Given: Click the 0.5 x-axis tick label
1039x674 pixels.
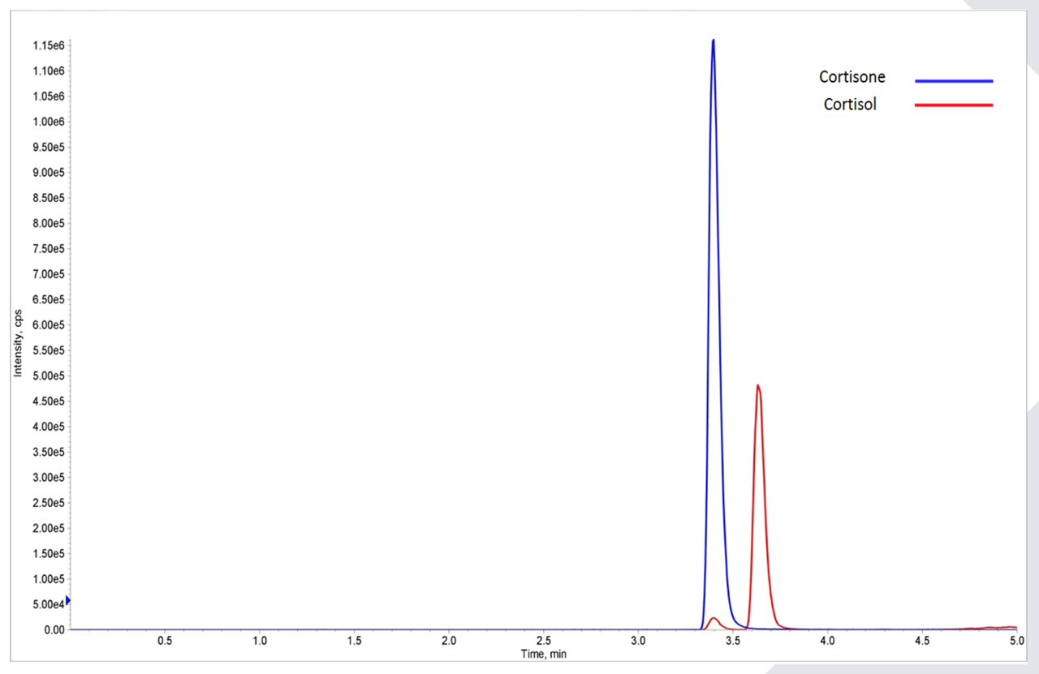Looking at the screenshot, I should pyautogui.click(x=165, y=641).
